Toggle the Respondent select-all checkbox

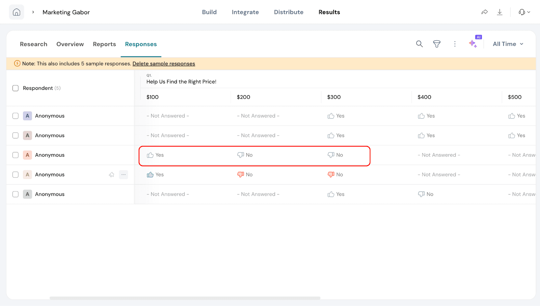pos(16,88)
